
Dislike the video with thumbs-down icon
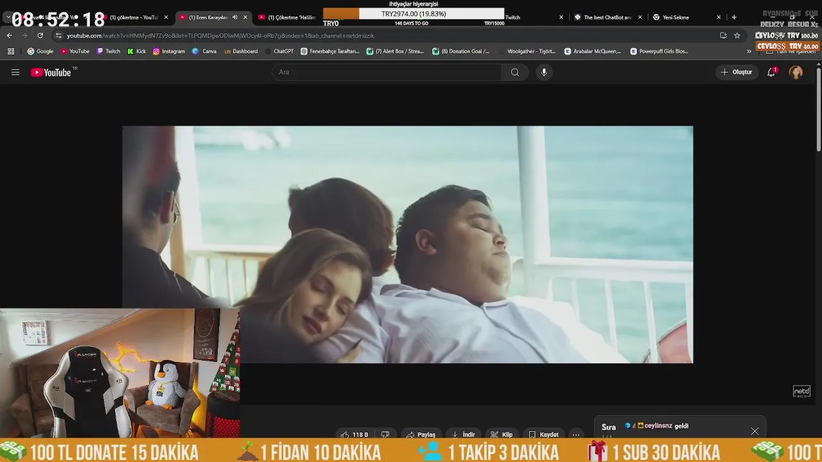(385, 434)
